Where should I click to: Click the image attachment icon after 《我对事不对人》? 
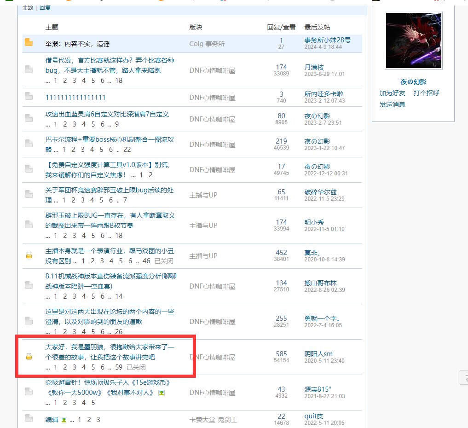pos(162,393)
